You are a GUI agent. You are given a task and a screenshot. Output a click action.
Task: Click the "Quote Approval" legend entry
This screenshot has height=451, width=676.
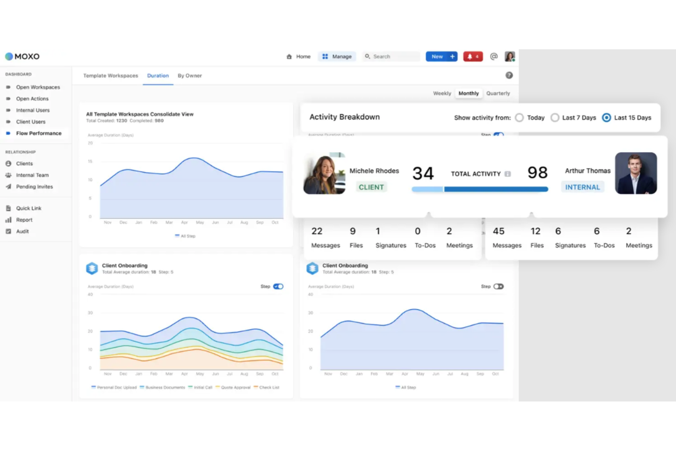[233, 387]
